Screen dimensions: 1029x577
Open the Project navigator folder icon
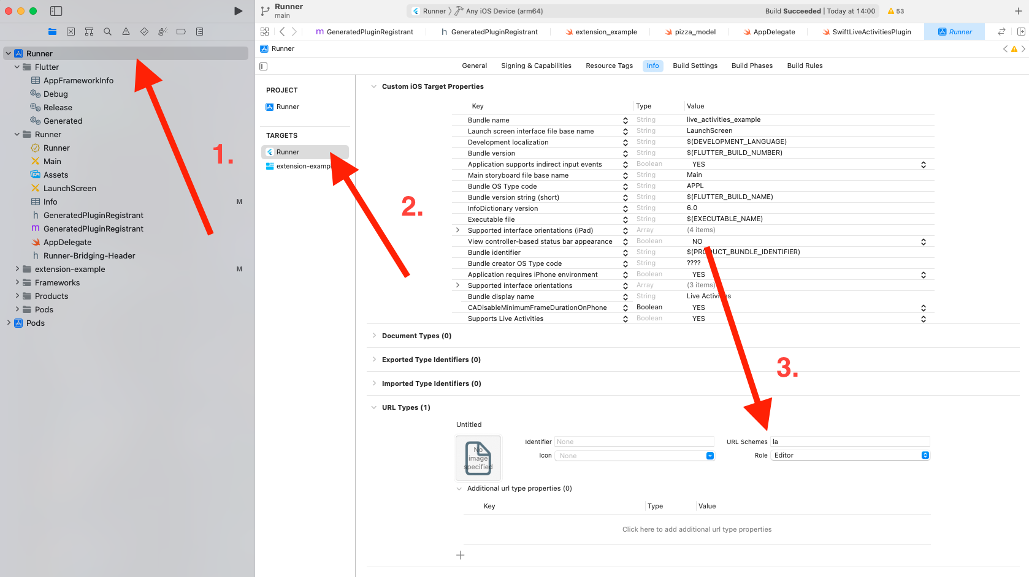pyautogui.click(x=52, y=32)
